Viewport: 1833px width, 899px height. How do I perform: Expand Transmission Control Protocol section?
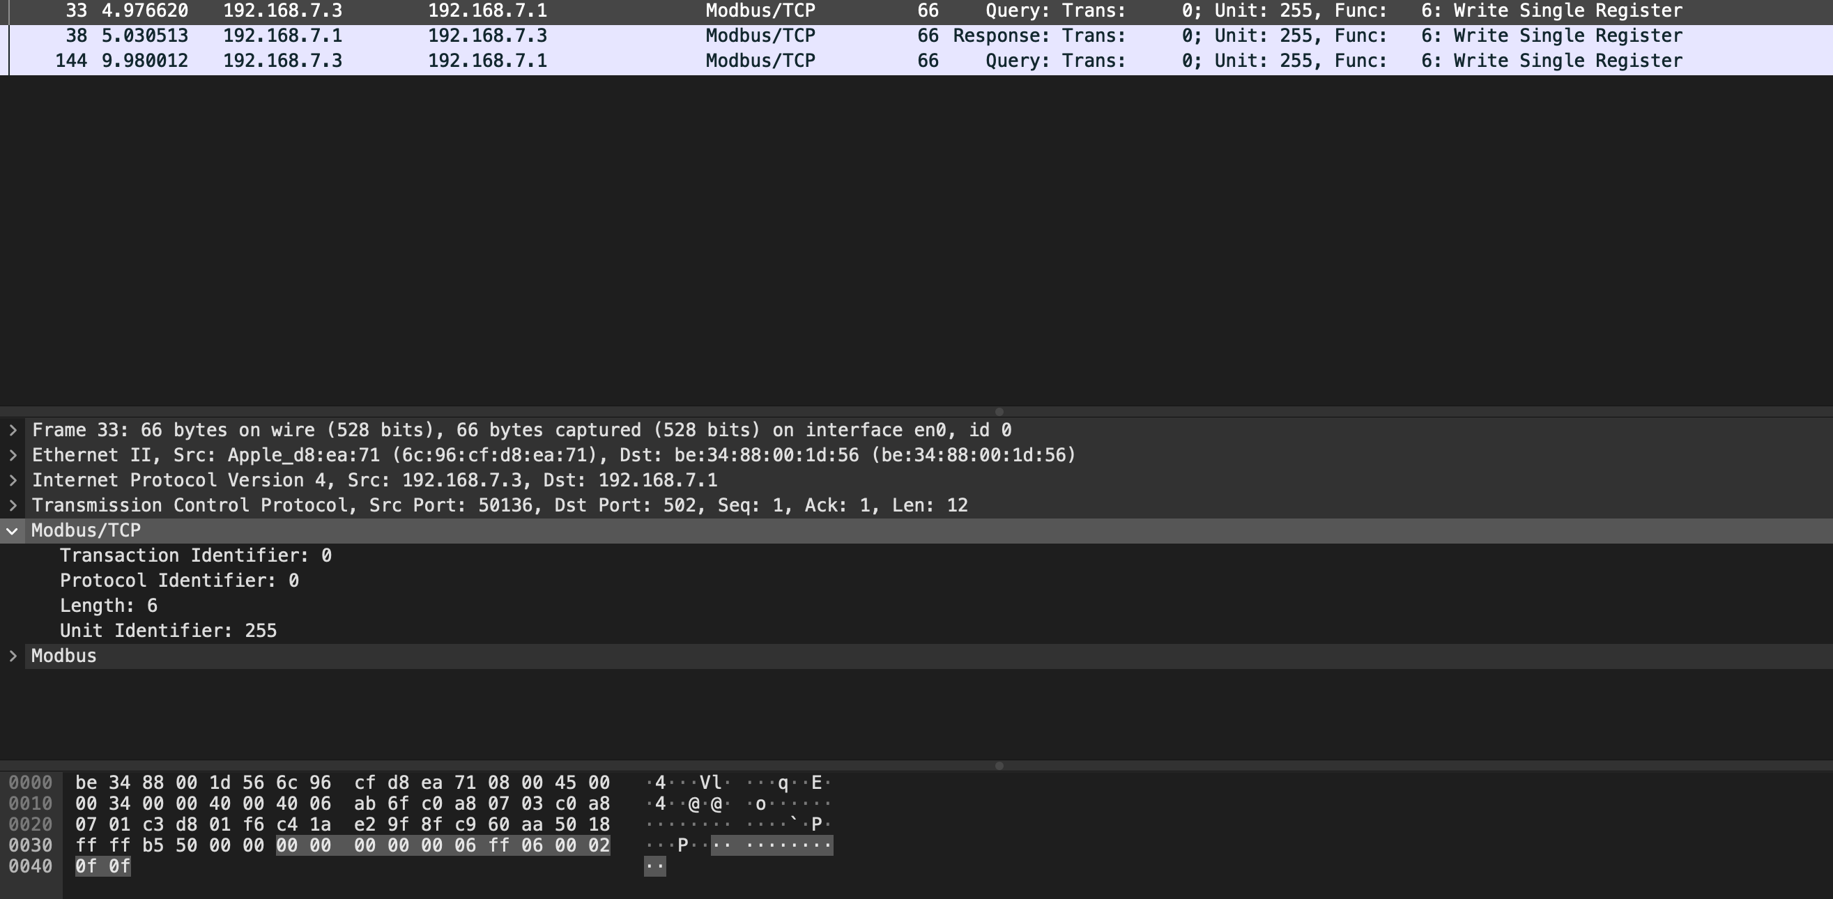click(x=13, y=506)
